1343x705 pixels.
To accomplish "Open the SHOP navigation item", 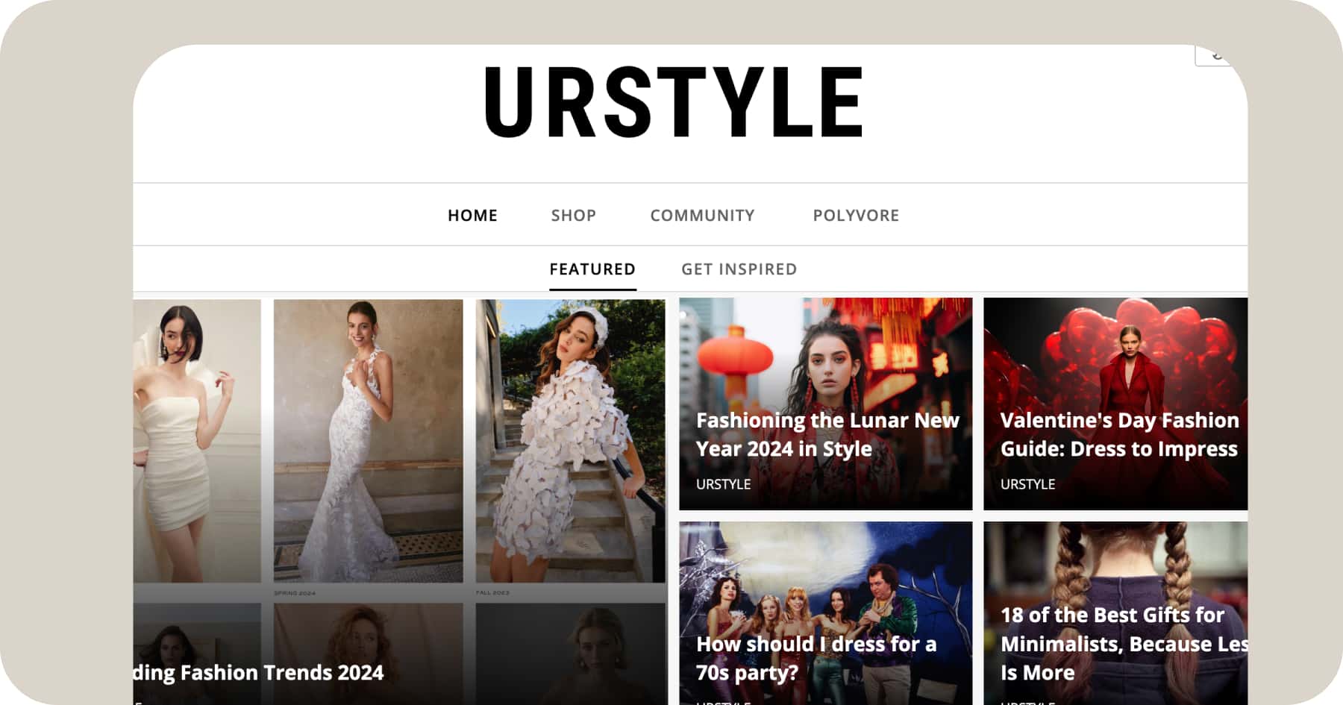I will pos(573,216).
